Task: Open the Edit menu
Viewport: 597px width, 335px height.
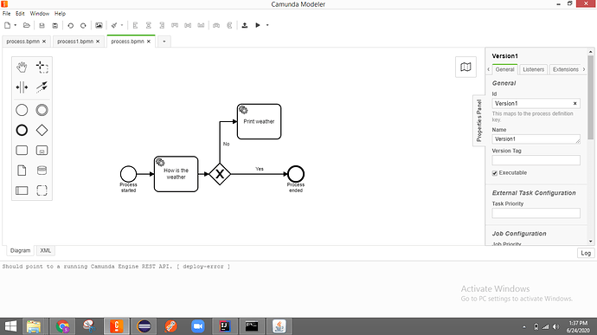Action: (x=20, y=13)
